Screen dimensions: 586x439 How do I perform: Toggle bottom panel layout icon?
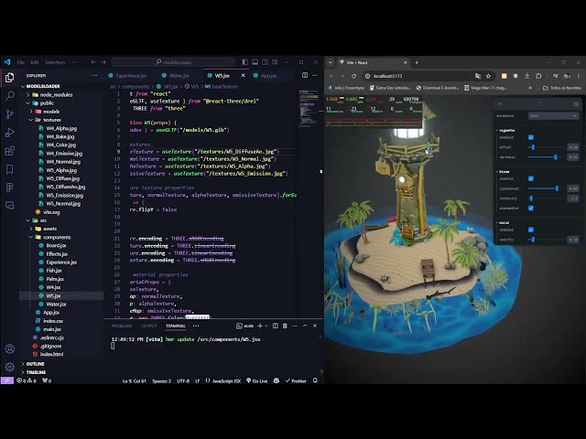tap(255, 62)
